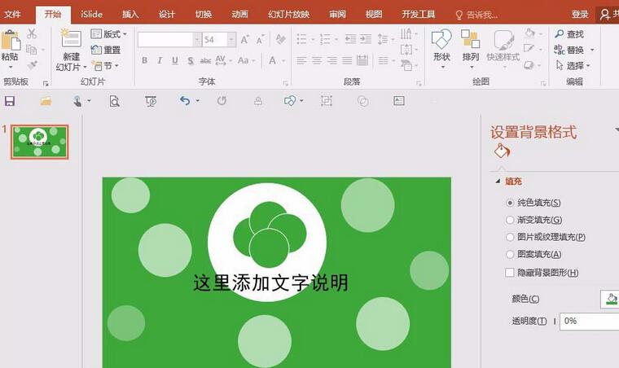The width and height of the screenshot is (619, 368).
Task: Select the Gradient fill radio option
Action: coord(510,220)
